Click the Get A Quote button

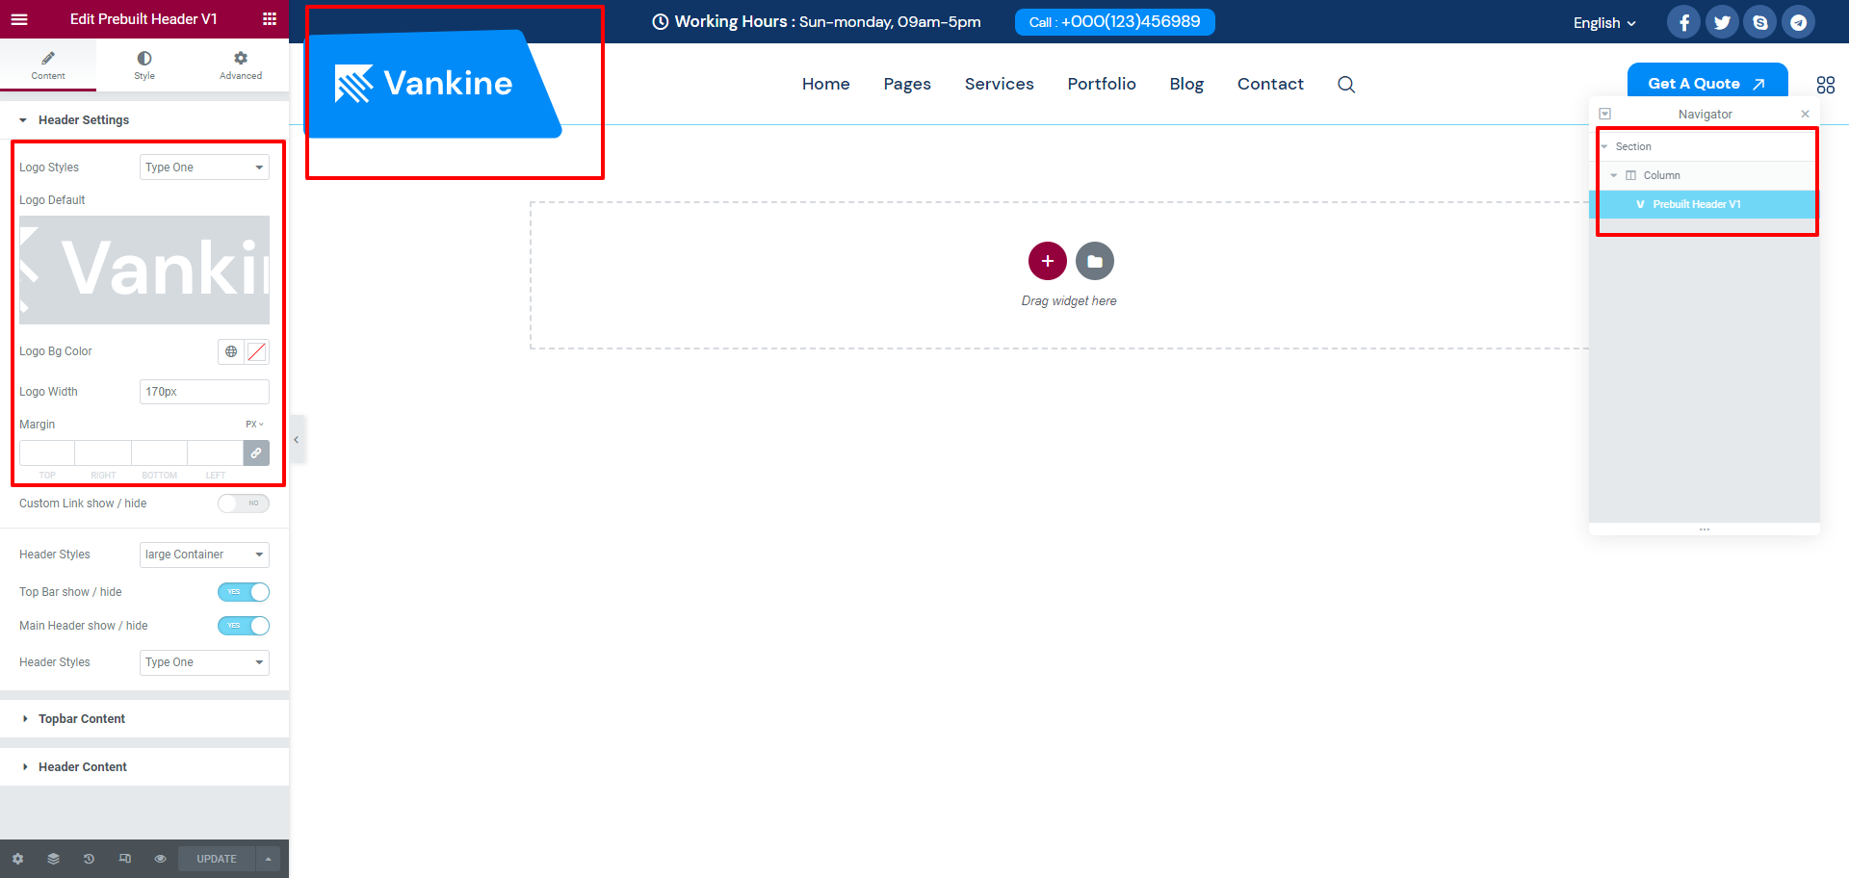point(1706,84)
